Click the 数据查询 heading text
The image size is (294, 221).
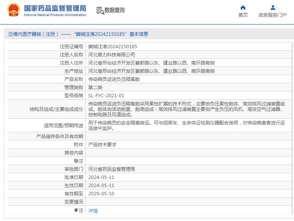coord(114,10)
